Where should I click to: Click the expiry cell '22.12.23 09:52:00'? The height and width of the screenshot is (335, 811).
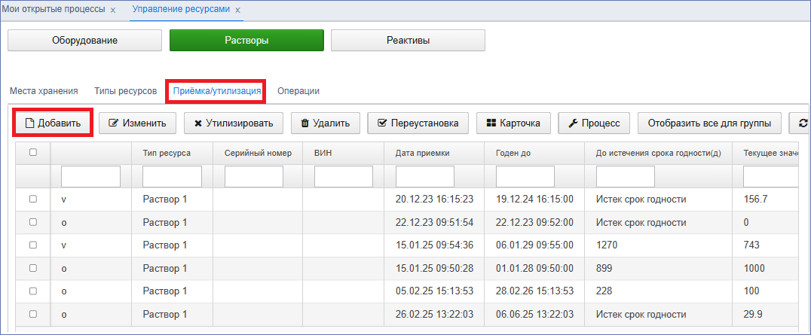[x=534, y=222]
